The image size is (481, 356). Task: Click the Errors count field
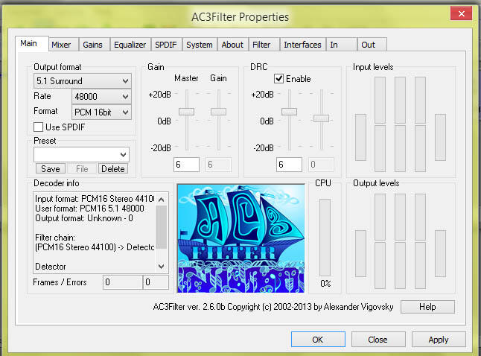[156, 282]
